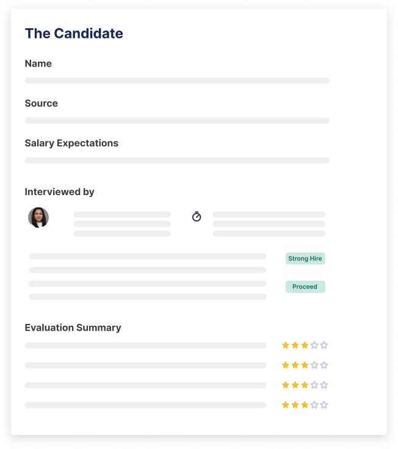This screenshot has width=398, height=449.
Task: Select the Proceed badge
Action: click(305, 287)
